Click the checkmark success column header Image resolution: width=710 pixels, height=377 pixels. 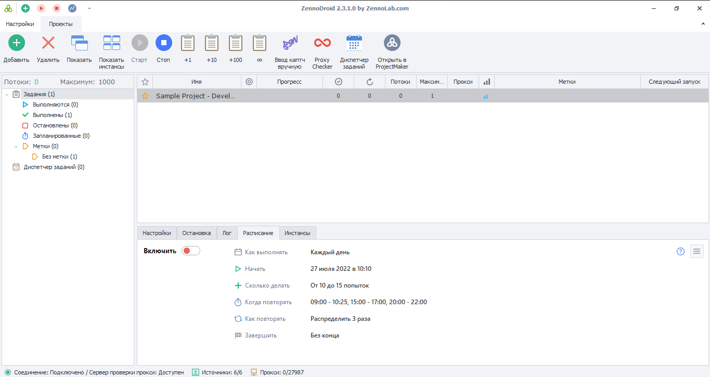tap(338, 82)
